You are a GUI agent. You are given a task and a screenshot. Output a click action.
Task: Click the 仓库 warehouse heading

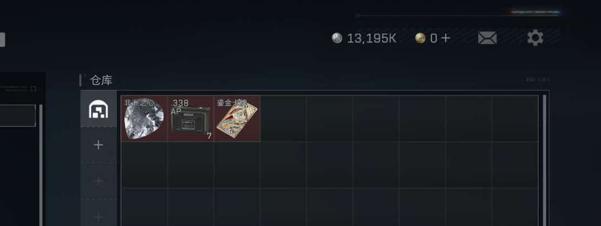[101, 81]
